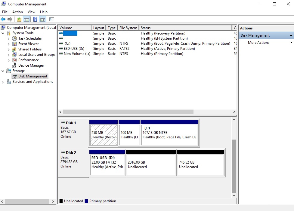Click the volume icon of the C: row
Viewport: 294px width, 211px height.
tap(61, 44)
